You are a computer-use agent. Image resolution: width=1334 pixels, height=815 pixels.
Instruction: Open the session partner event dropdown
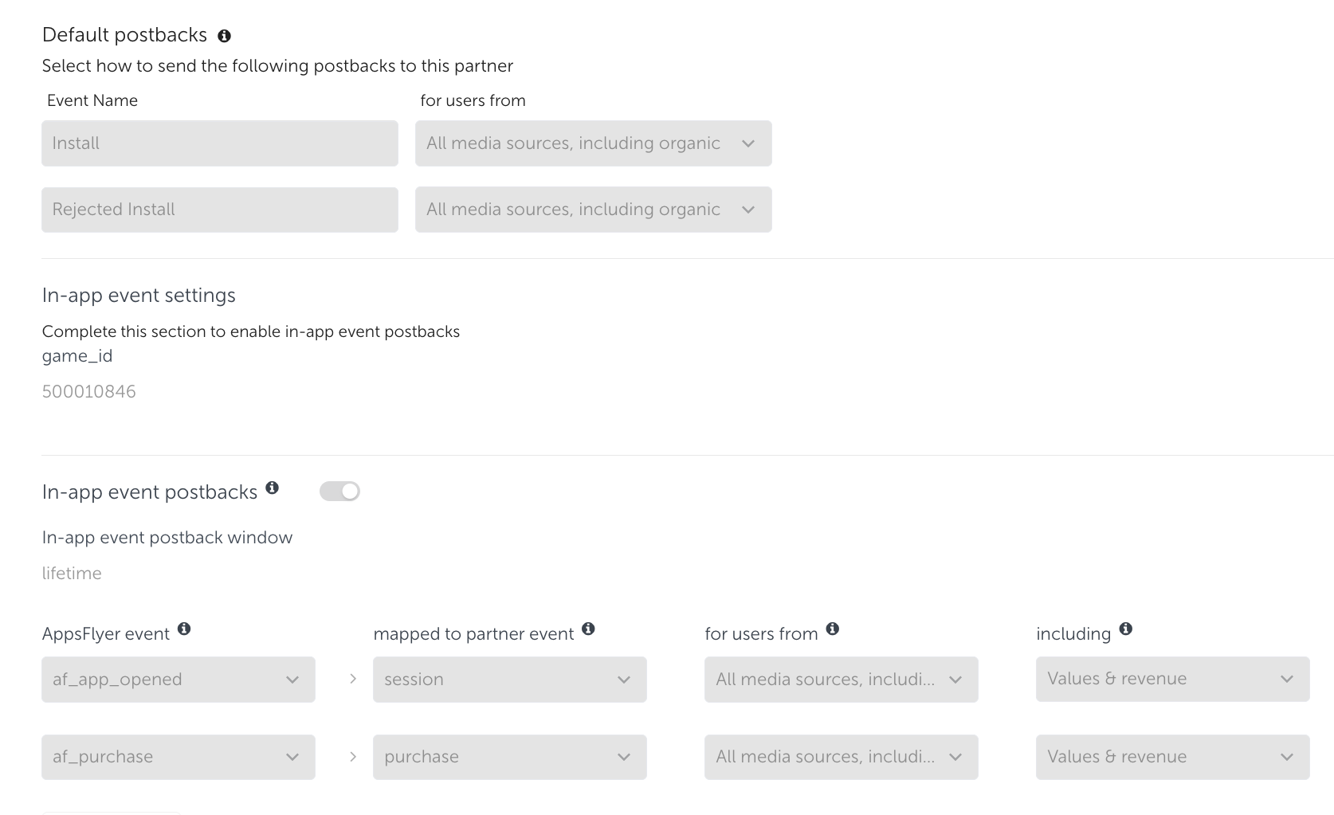(509, 680)
